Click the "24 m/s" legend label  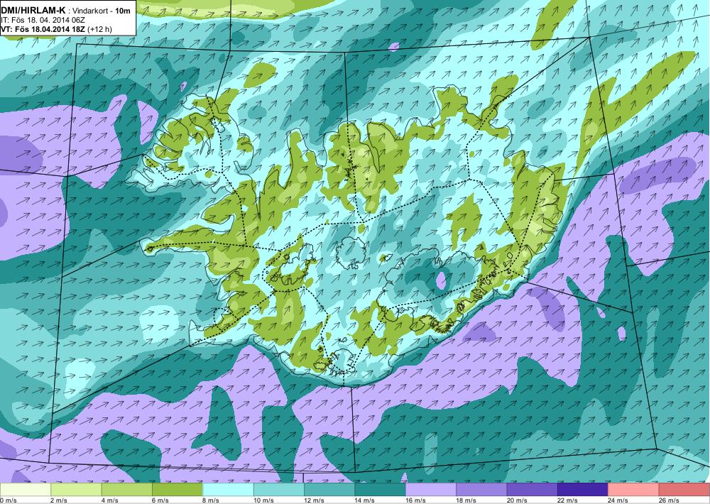[x=618, y=500]
